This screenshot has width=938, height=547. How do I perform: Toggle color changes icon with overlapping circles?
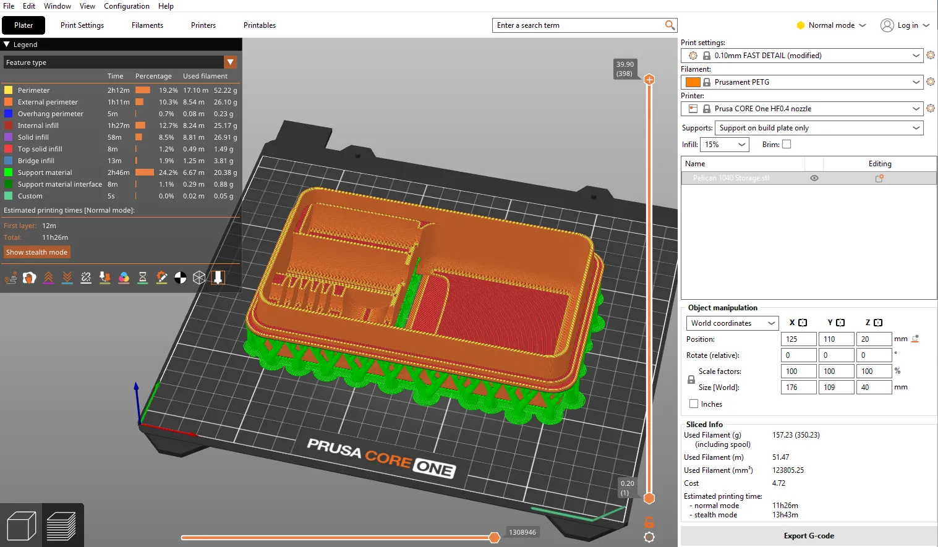124,278
